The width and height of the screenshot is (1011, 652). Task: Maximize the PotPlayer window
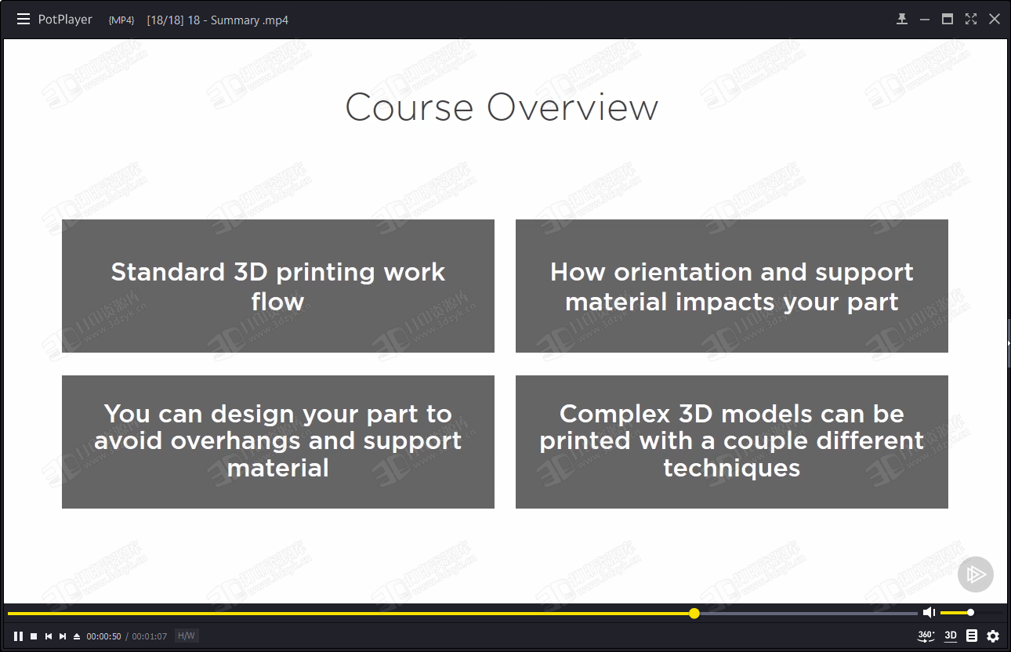948,20
